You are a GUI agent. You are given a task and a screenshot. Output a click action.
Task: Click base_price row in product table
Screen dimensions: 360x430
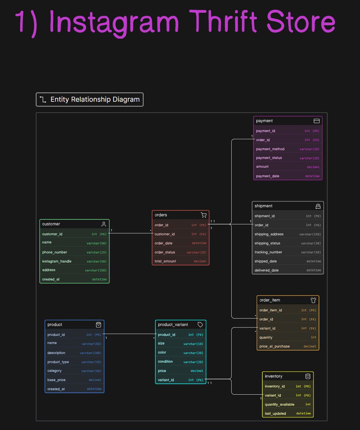75,380
